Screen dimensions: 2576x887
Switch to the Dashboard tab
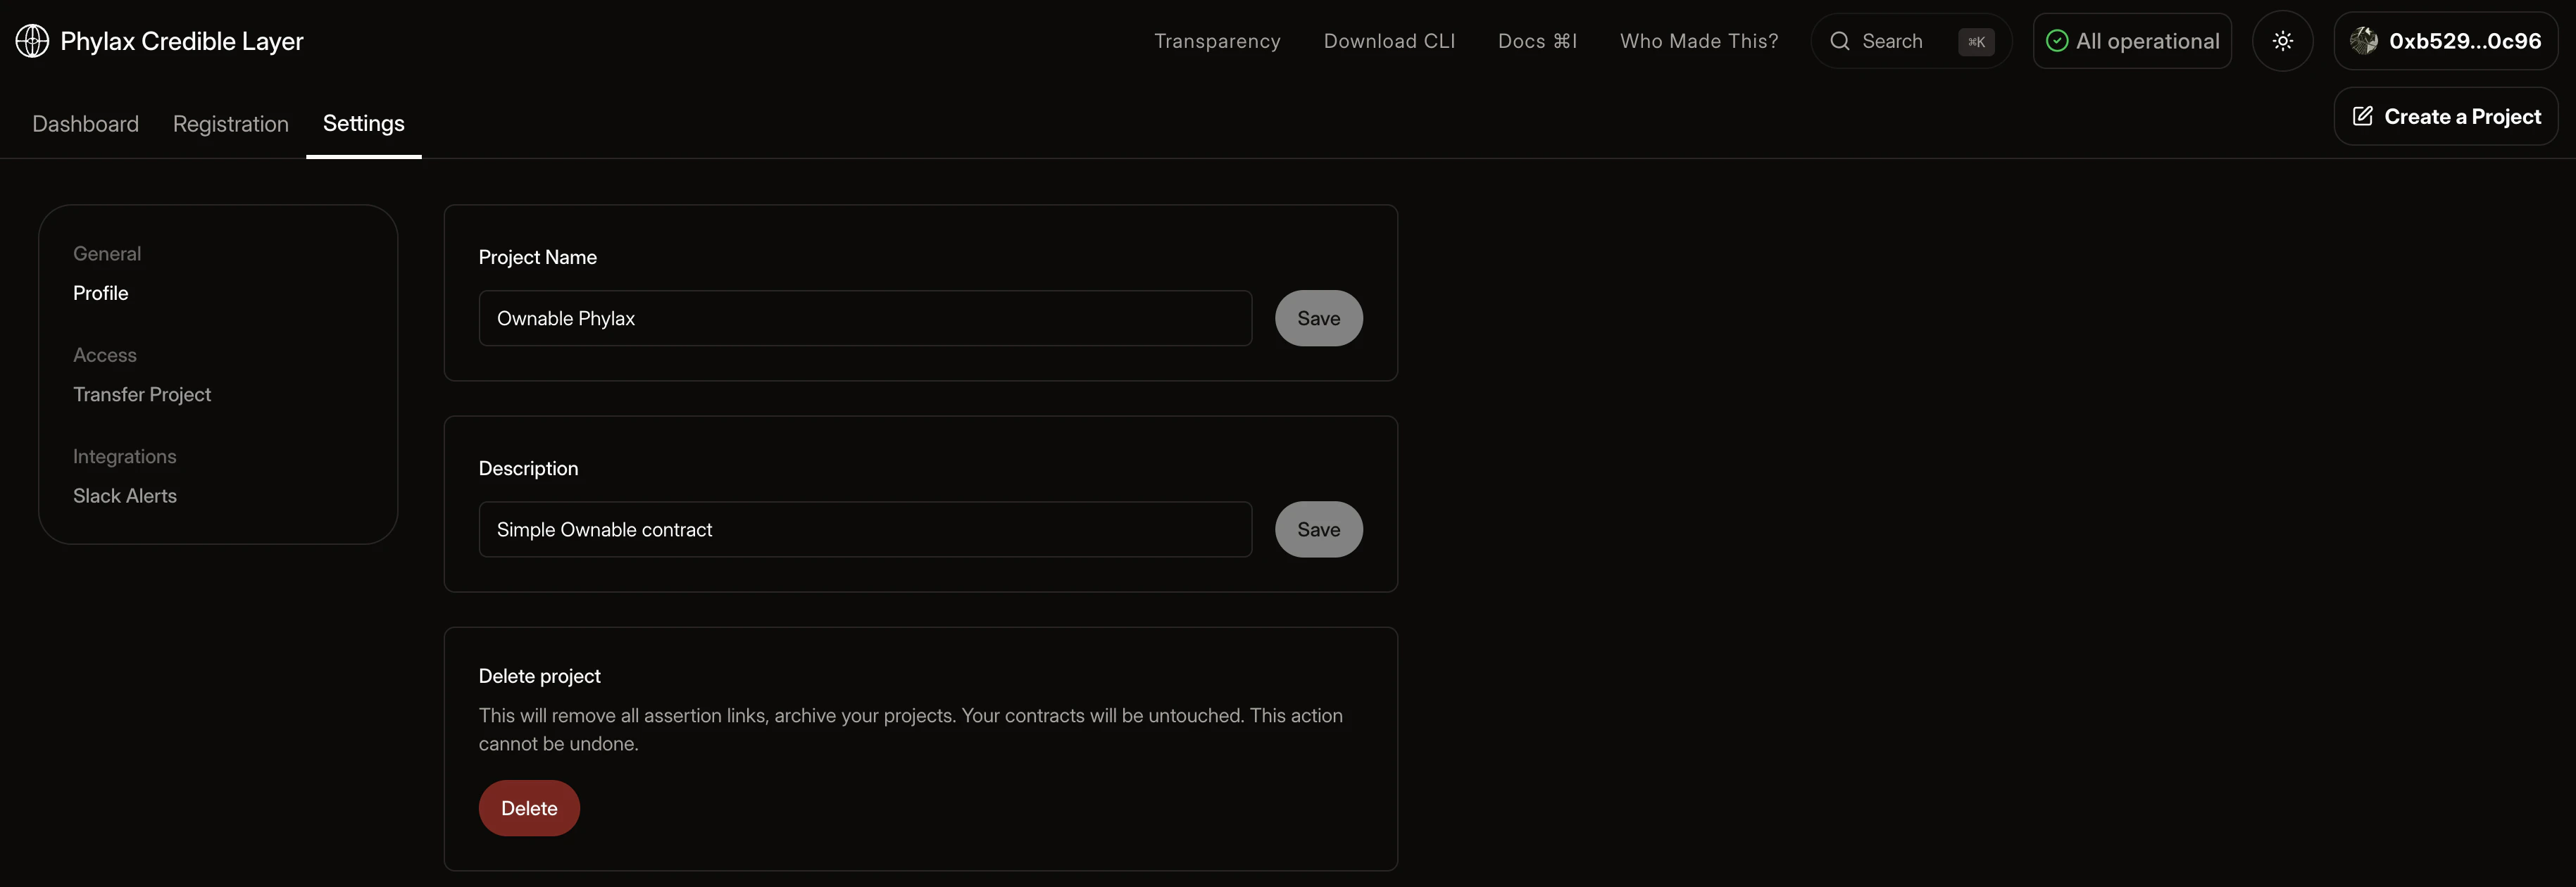85,123
